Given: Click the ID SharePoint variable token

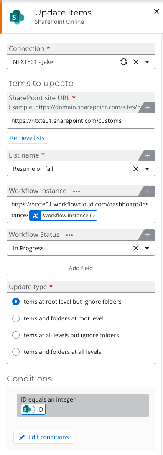Looking at the screenshot, I should pos(33,410).
